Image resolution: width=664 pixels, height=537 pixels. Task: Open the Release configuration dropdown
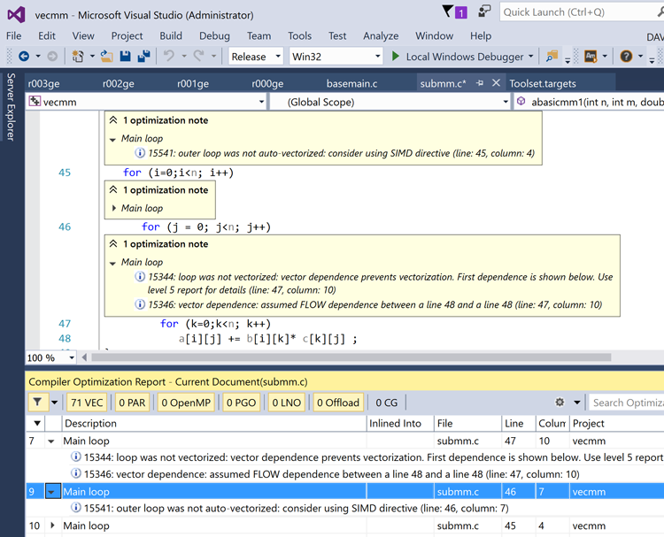pyautogui.click(x=255, y=57)
